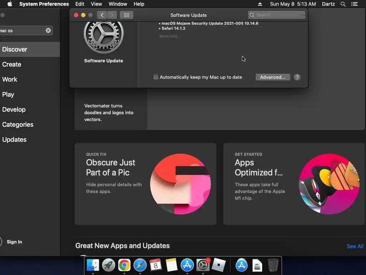This screenshot has height=275, width=366.
Task: Open the Trash in the Dock
Action: pos(273,265)
